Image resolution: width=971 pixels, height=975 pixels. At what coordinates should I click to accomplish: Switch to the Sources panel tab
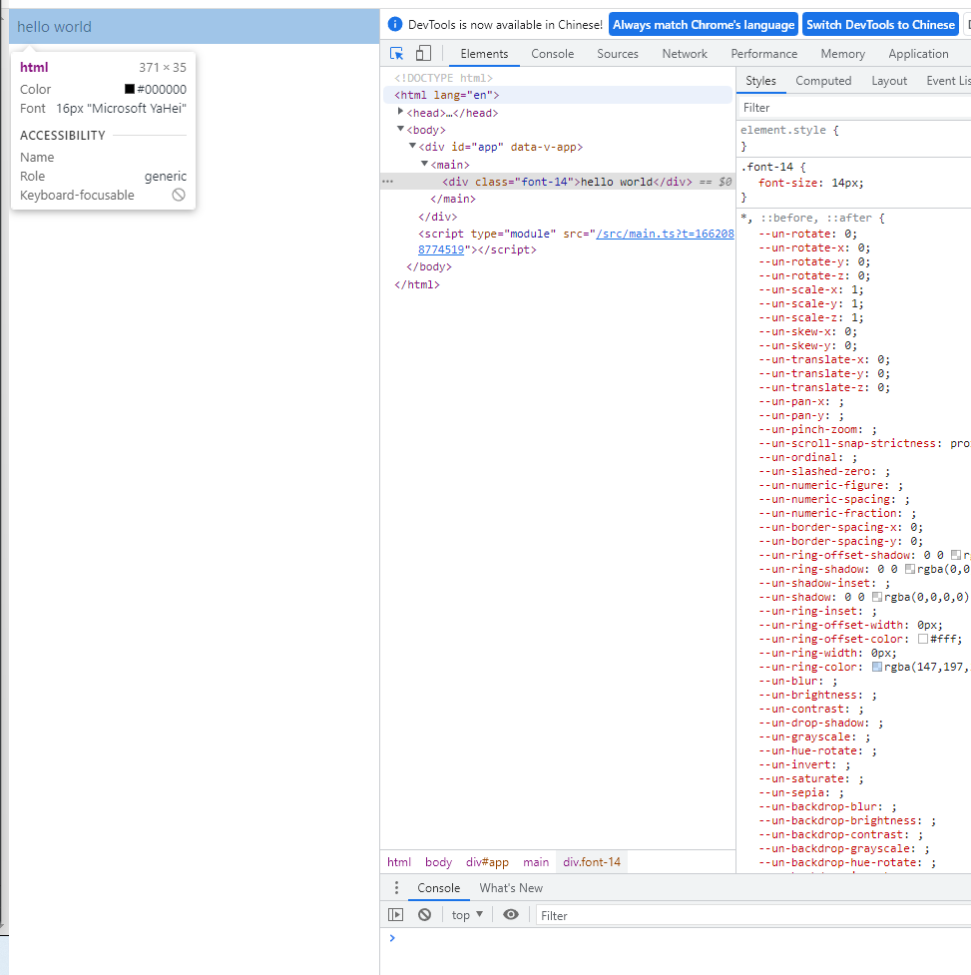617,54
